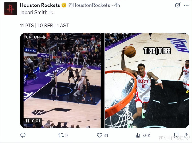This screenshot has height=143, width=192.
Task: Click the 7.6K views count
Action: coord(146,136)
